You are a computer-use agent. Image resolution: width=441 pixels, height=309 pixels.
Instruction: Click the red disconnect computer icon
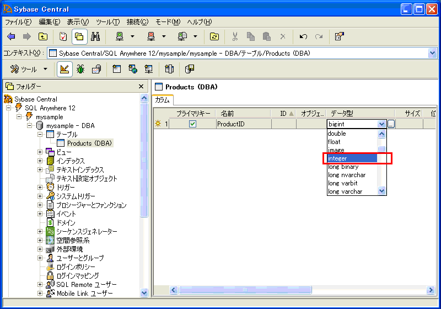coord(151,36)
